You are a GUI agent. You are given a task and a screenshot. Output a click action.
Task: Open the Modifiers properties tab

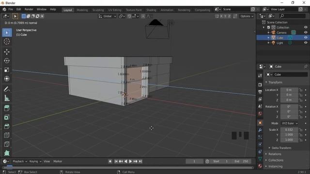pos(260,130)
